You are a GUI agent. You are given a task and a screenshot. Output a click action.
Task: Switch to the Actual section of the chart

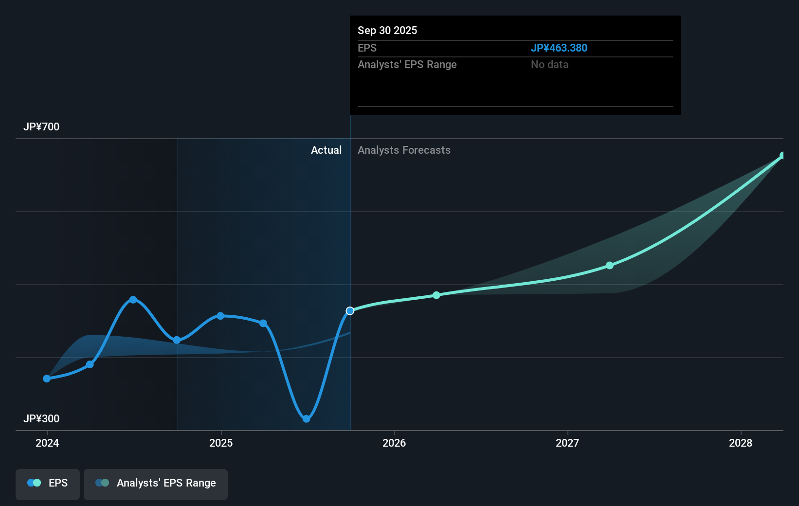coord(326,150)
